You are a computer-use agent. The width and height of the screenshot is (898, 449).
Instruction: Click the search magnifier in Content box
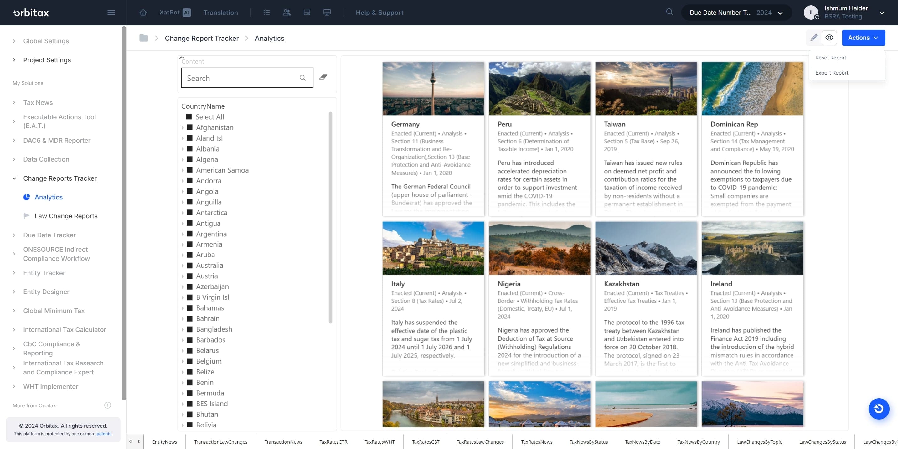tap(302, 78)
